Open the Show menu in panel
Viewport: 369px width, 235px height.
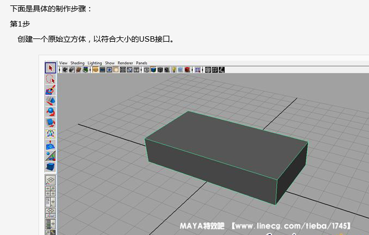point(109,63)
